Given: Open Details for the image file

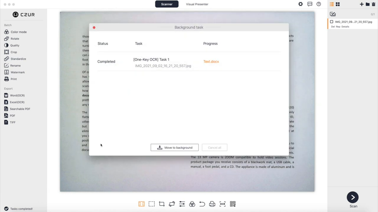Looking at the screenshot, I should pyautogui.click(x=345, y=26).
